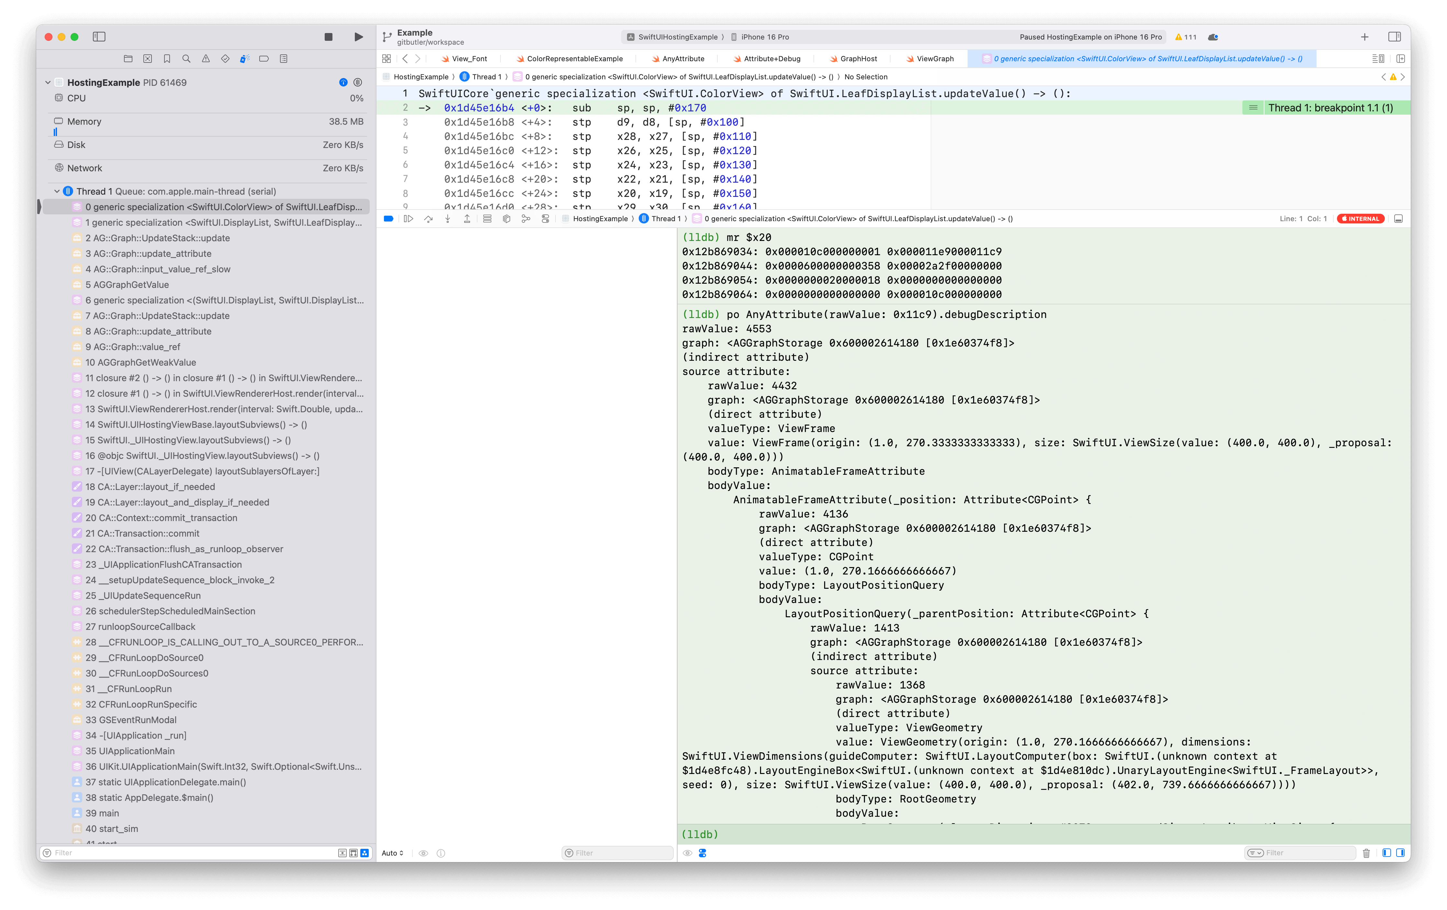Screen dimensions: 1447x910
Task: Step into the current instruction
Action: pyautogui.click(x=448, y=219)
